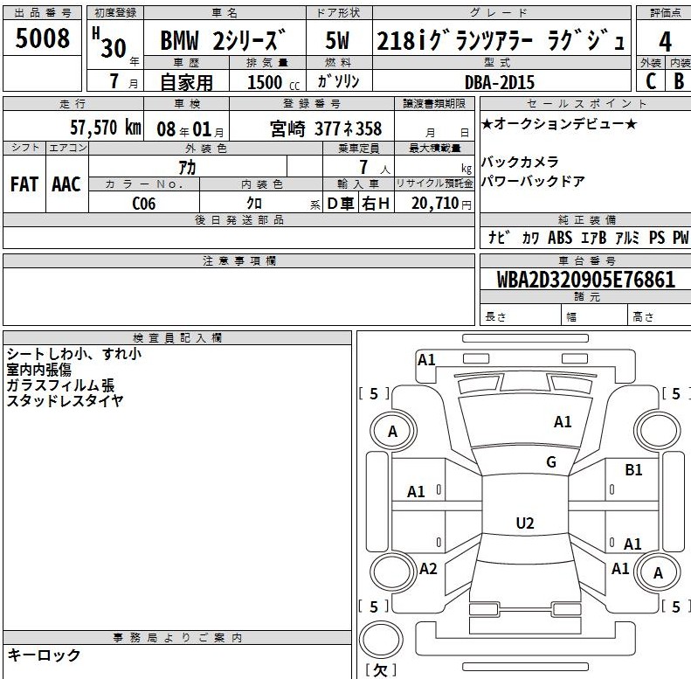691x679 pixels.
Task: Select exterior color アカ
Action: pos(187,167)
